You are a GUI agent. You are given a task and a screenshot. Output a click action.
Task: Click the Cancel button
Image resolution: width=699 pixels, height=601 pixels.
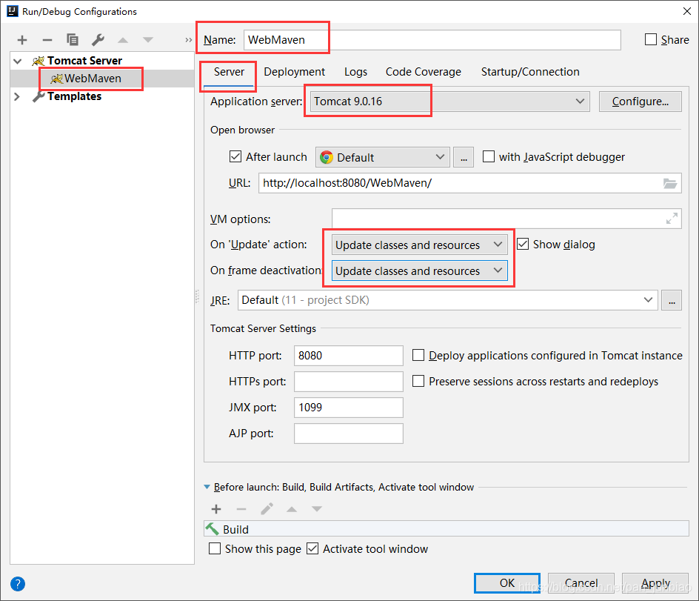click(x=581, y=583)
